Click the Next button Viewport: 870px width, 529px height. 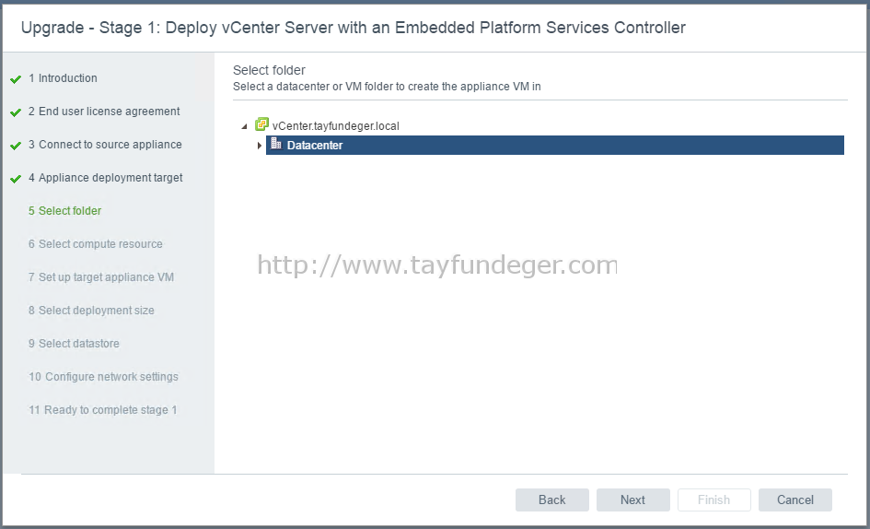[x=633, y=500]
